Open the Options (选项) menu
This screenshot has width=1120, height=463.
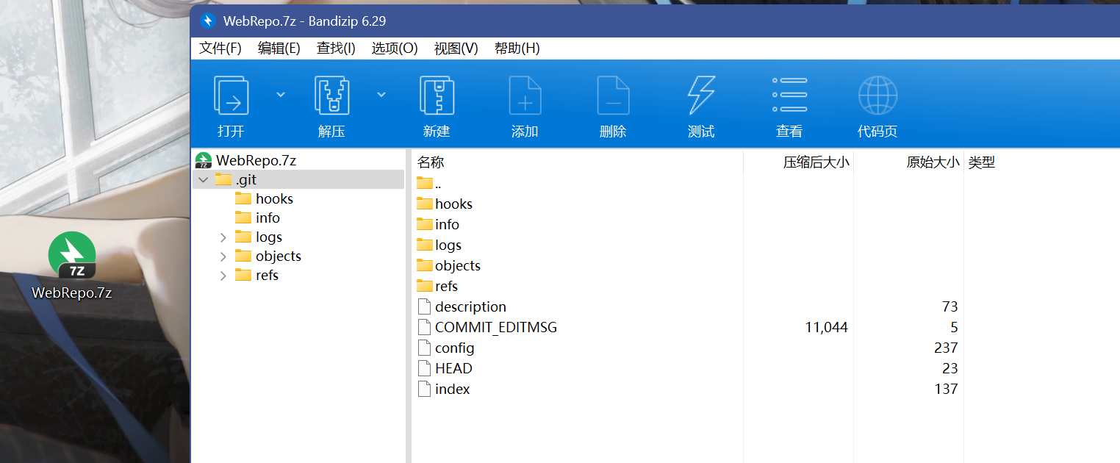click(394, 49)
